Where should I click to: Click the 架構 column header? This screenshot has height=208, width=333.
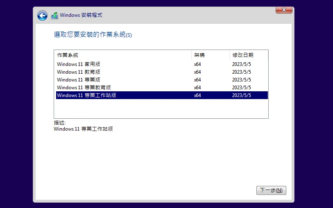click(x=211, y=55)
